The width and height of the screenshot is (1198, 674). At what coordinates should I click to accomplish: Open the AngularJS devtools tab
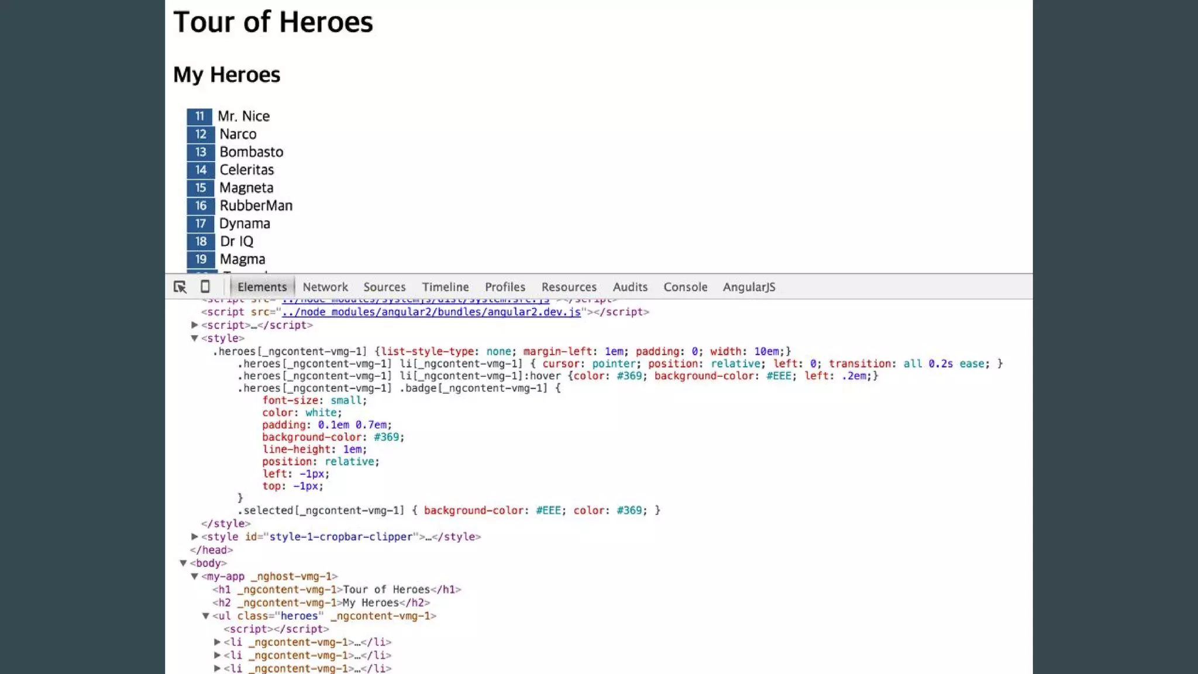pos(749,287)
